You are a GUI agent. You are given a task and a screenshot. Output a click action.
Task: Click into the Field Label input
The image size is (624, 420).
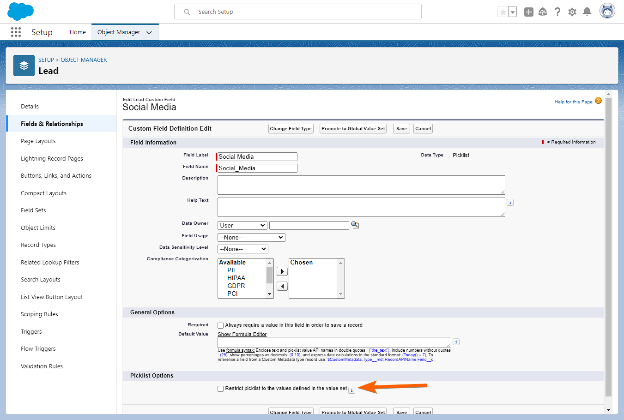click(x=257, y=157)
